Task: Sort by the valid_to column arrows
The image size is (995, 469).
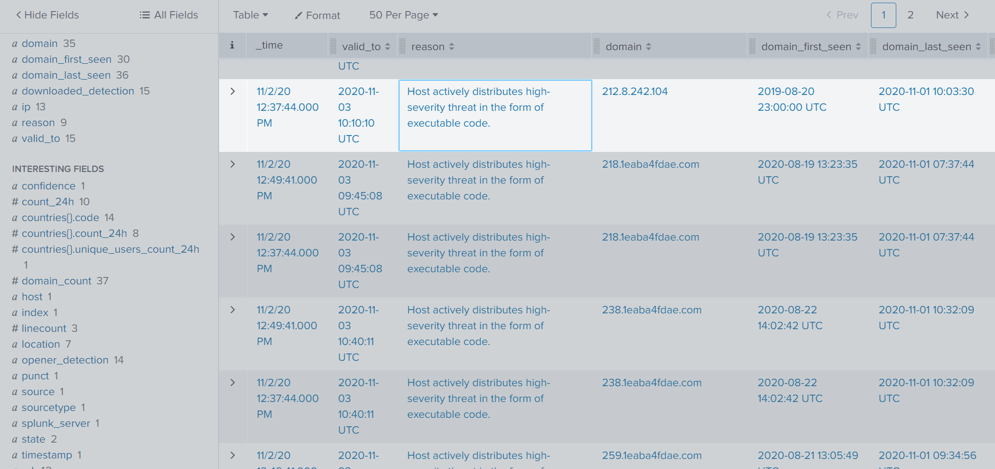Action: [x=387, y=47]
